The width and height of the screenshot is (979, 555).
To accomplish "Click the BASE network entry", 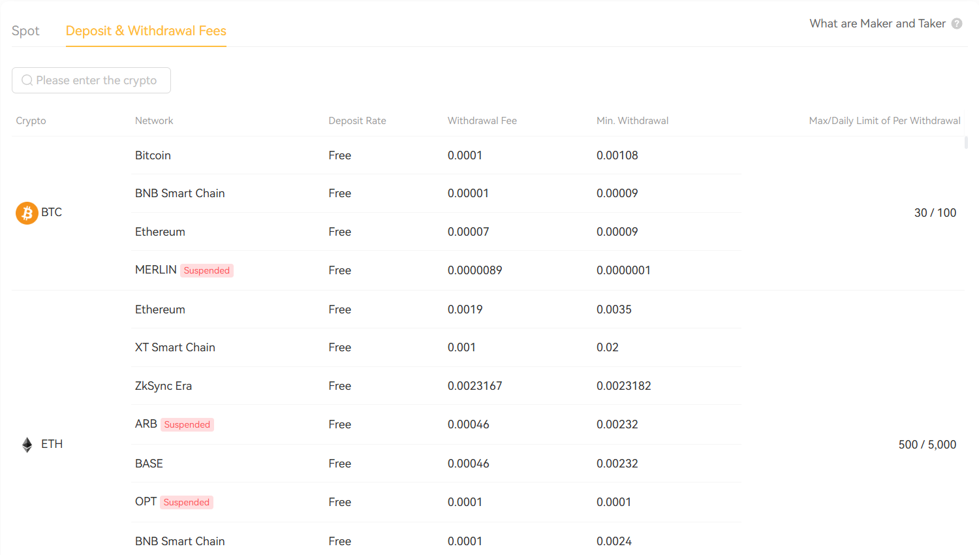I will [x=149, y=464].
